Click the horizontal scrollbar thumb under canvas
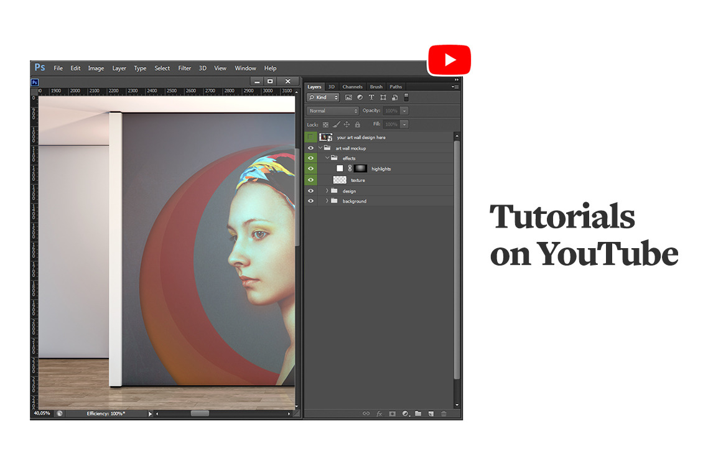 [200, 414]
